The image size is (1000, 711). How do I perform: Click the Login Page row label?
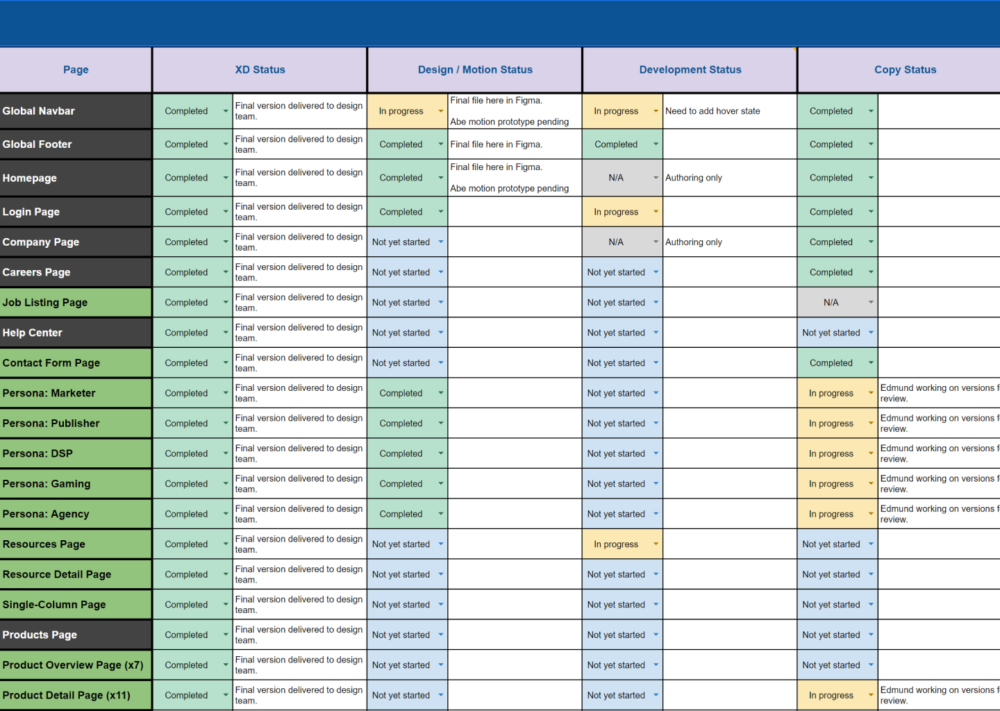(76, 212)
